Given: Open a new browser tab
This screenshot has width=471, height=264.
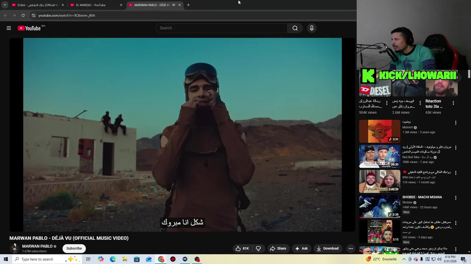Looking at the screenshot, I should 188,5.
